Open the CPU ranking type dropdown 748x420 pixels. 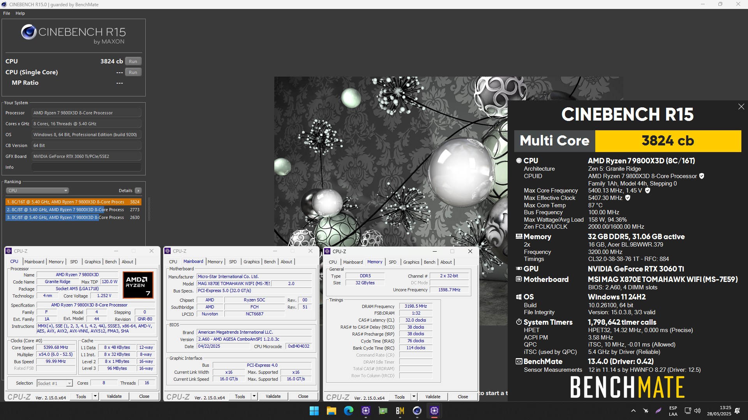click(x=37, y=191)
